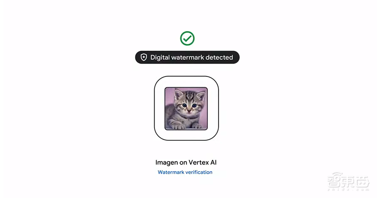Click the word "verification" in the blue link
This screenshot has width=377, height=198.
point(199,172)
